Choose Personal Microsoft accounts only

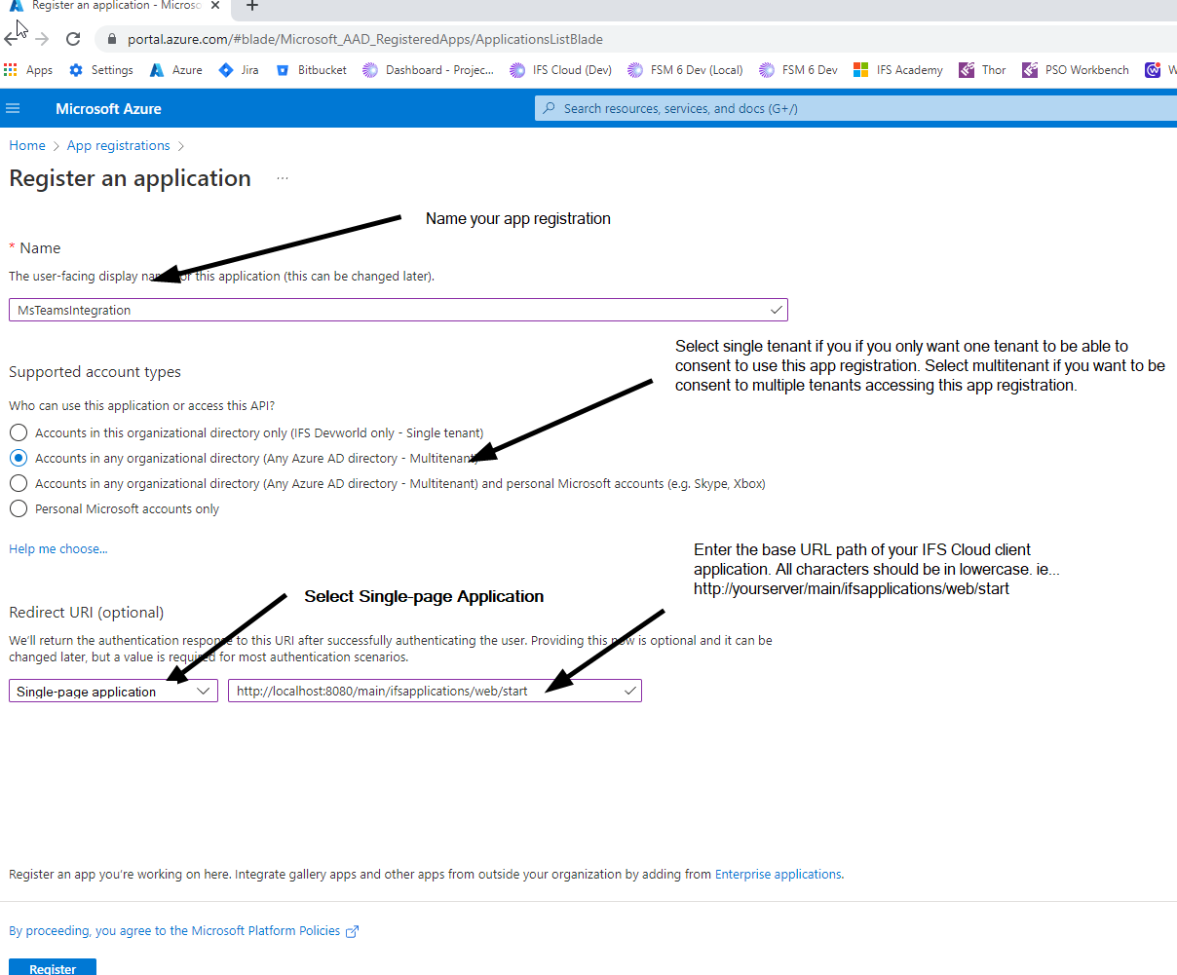pyautogui.click(x=18, y=507)
